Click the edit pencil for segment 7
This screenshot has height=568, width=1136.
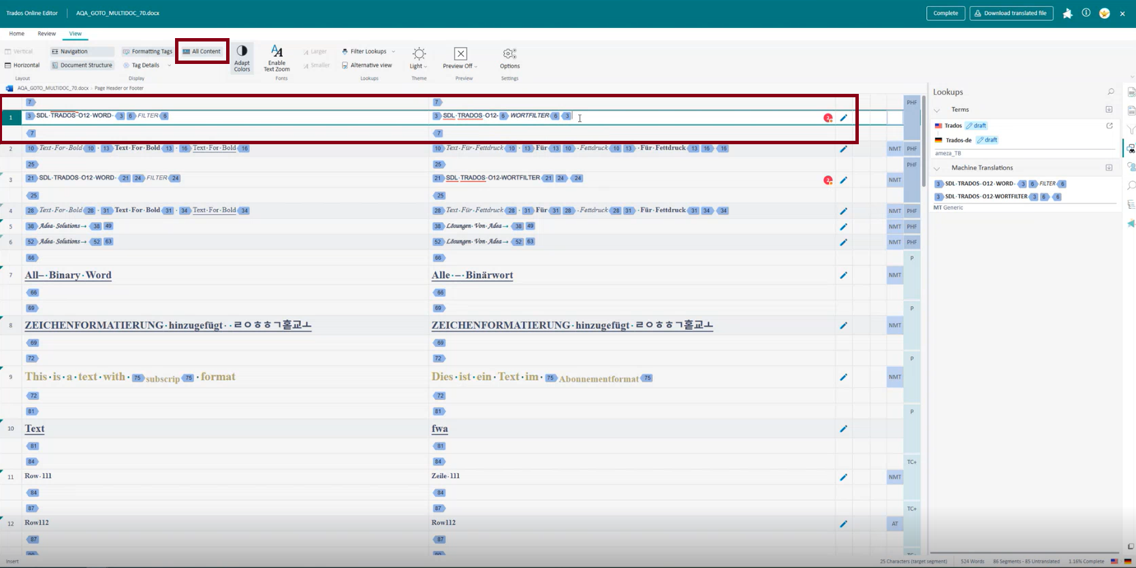[843, 275]
